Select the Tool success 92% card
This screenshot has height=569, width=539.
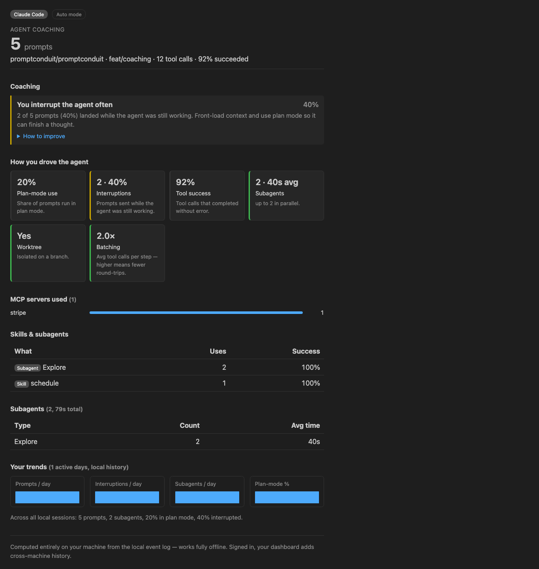[x=207, y=196]
